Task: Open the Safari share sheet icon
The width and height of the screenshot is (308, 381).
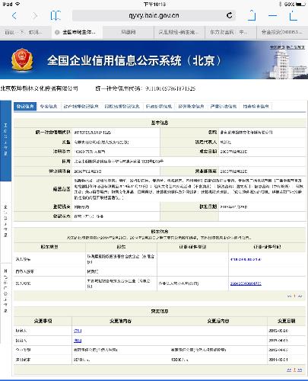Action: (252, 15)
